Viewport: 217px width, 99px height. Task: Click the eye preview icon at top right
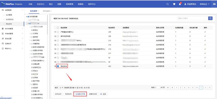[x=214, y=4]
